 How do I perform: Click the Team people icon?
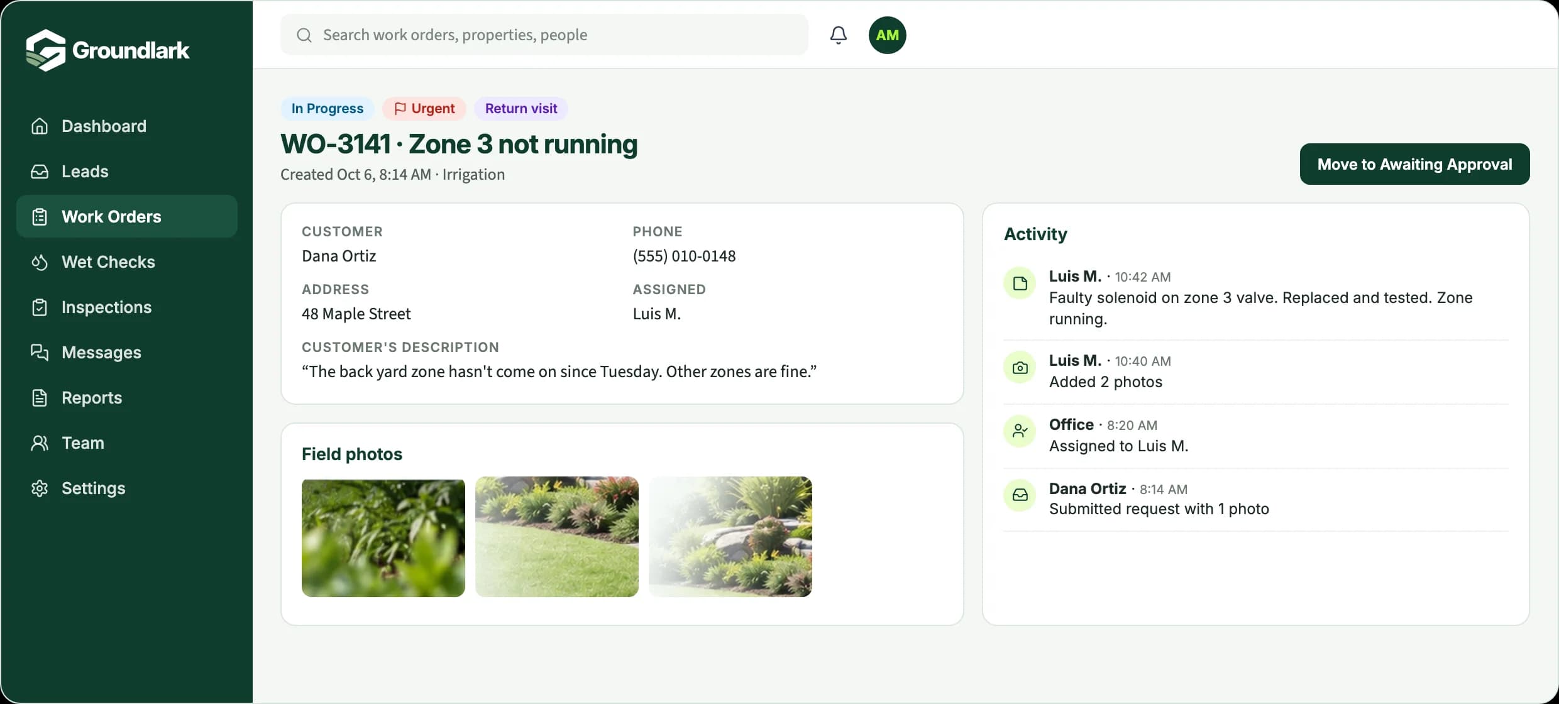pos(40,443)
